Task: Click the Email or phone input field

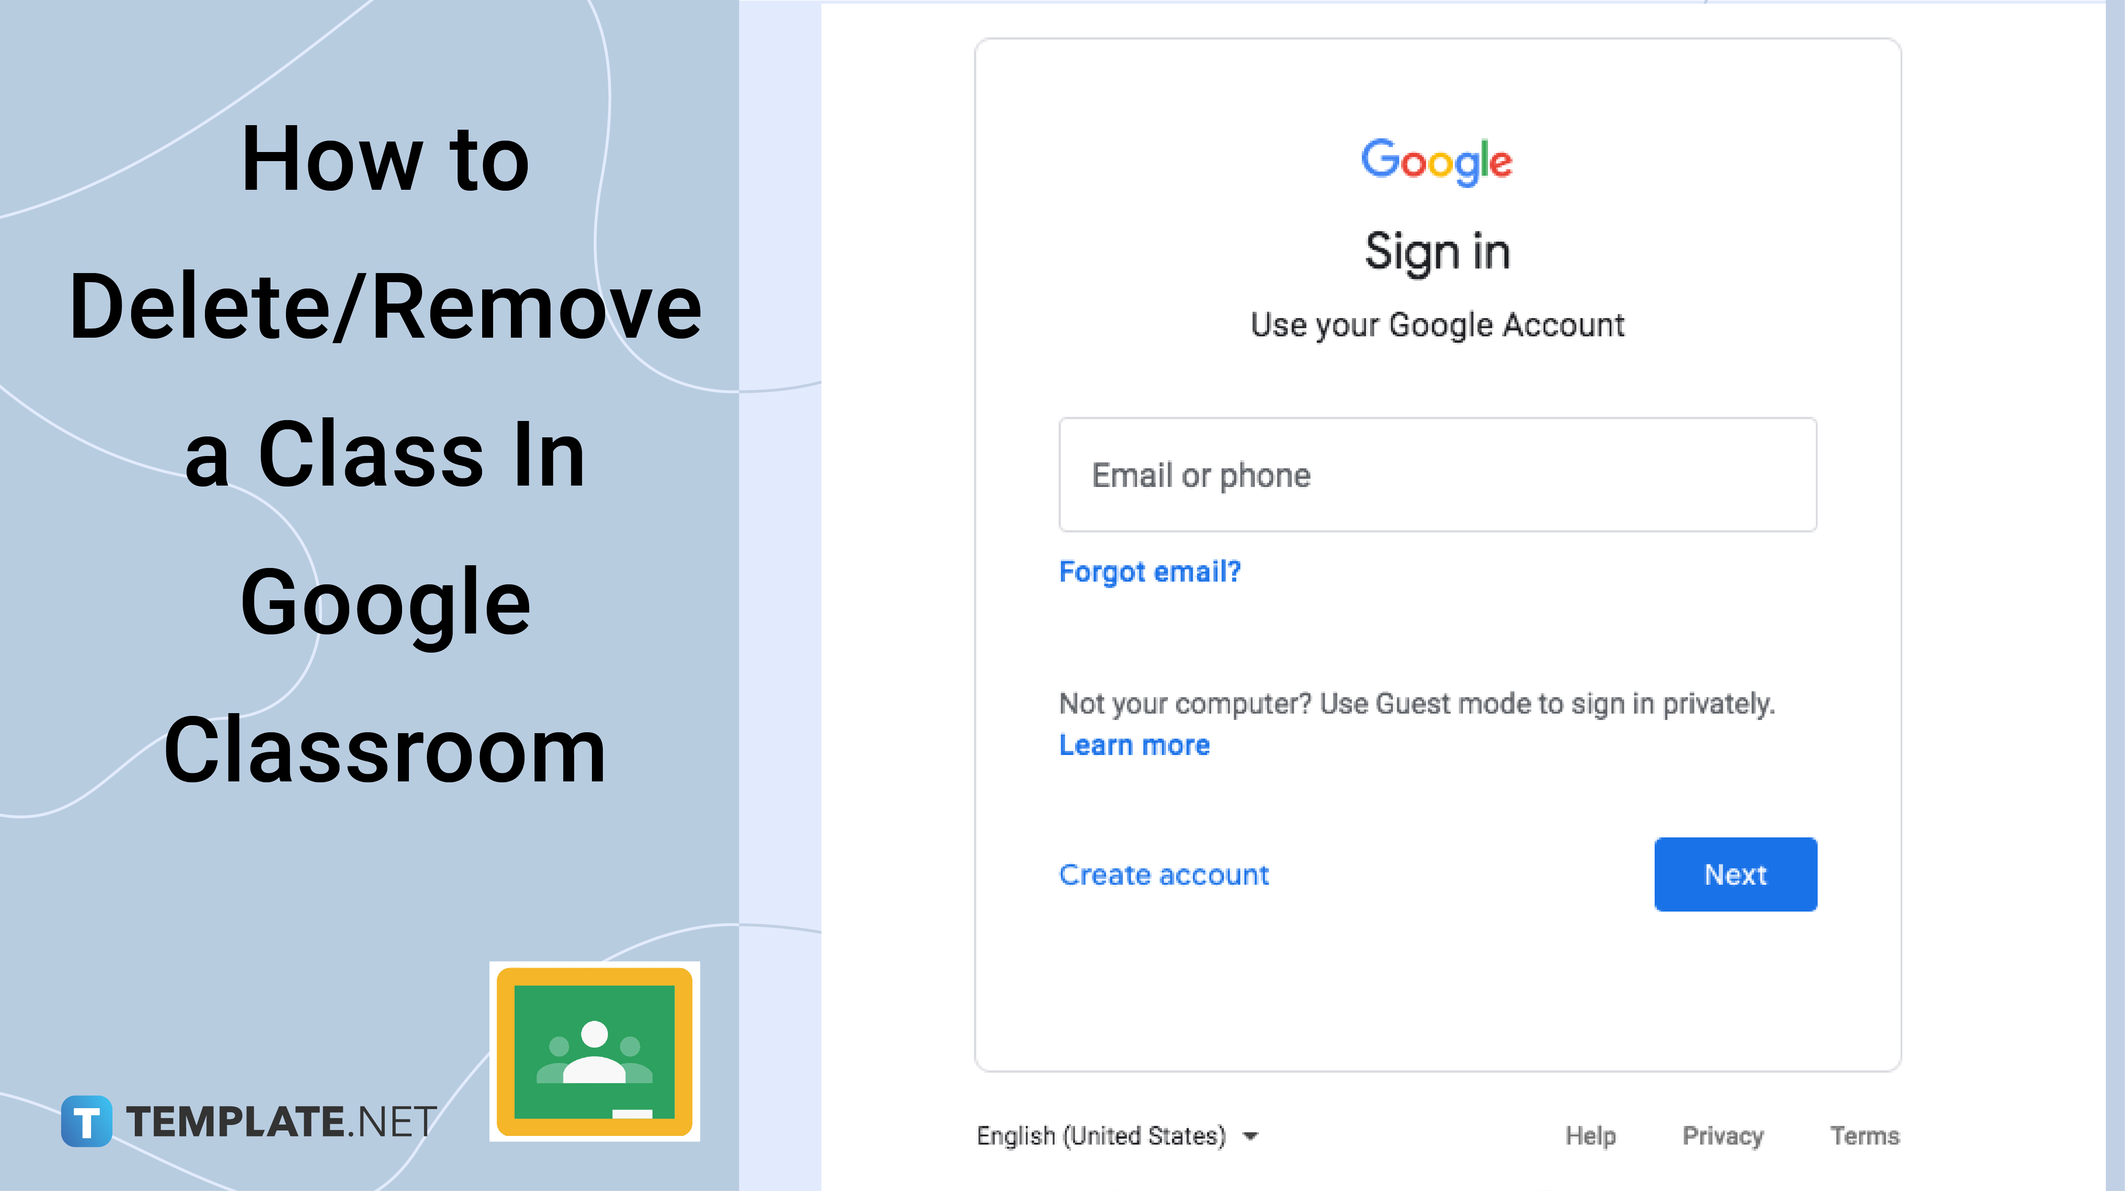Action: (x=1436, y=474)
